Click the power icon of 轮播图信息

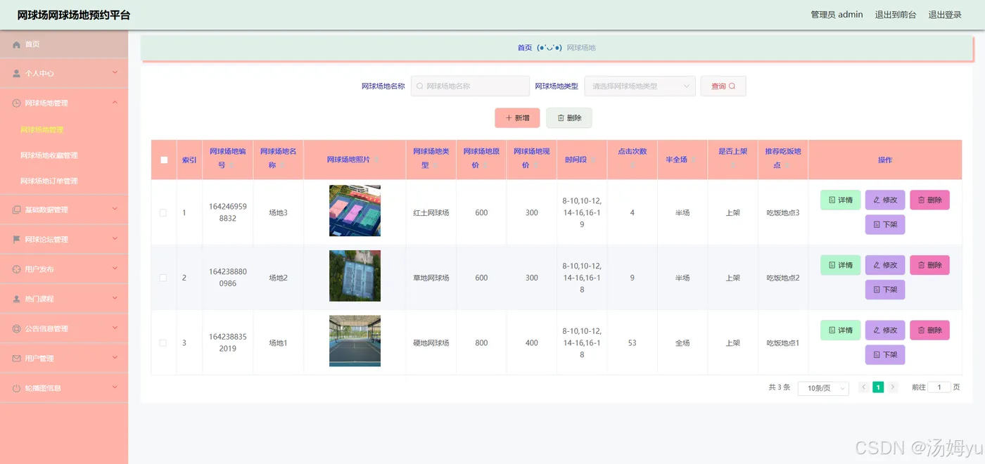pyautogui.click(x=17, y=387)
